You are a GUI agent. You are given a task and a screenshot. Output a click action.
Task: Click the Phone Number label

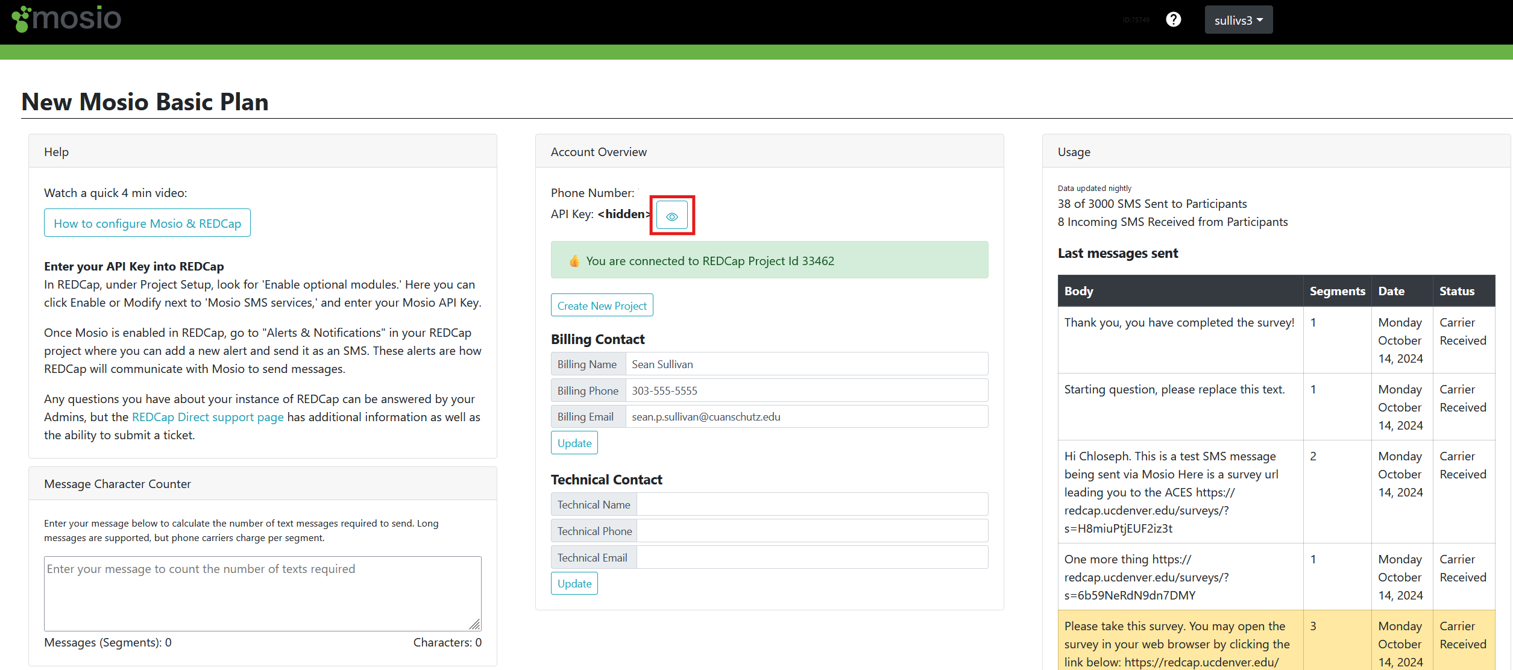593,193
